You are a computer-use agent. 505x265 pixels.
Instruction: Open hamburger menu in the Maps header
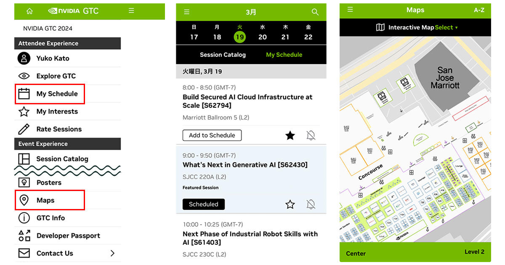(350, 10)
